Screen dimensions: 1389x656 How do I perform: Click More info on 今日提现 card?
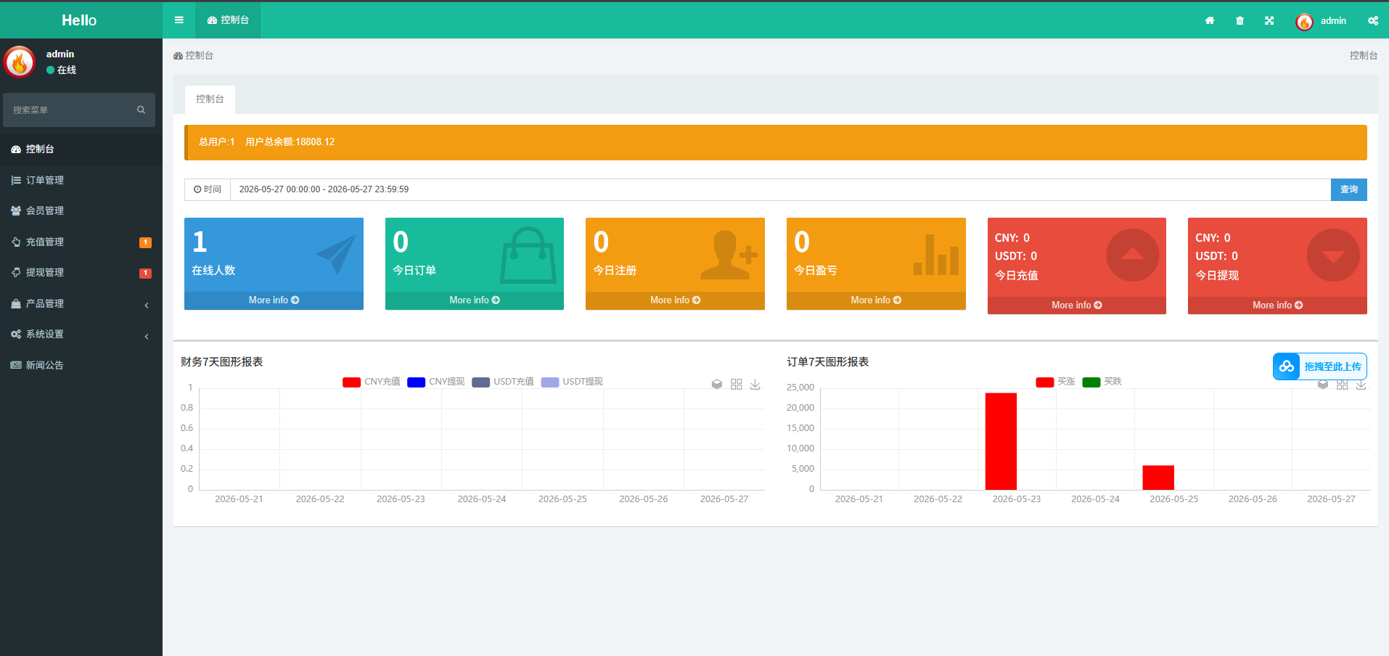1277,306
